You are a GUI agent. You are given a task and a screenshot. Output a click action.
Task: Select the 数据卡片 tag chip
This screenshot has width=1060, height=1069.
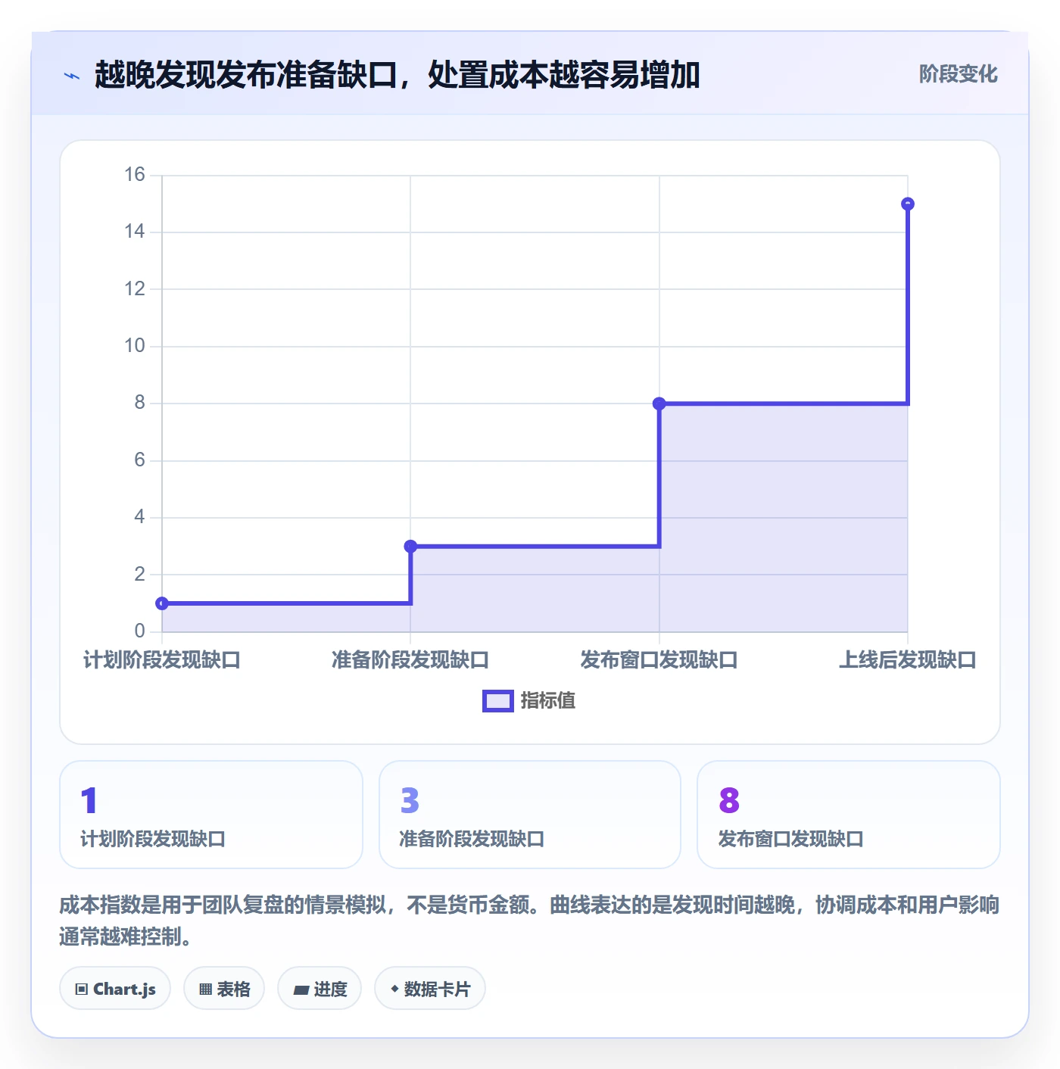coord(430,989)
